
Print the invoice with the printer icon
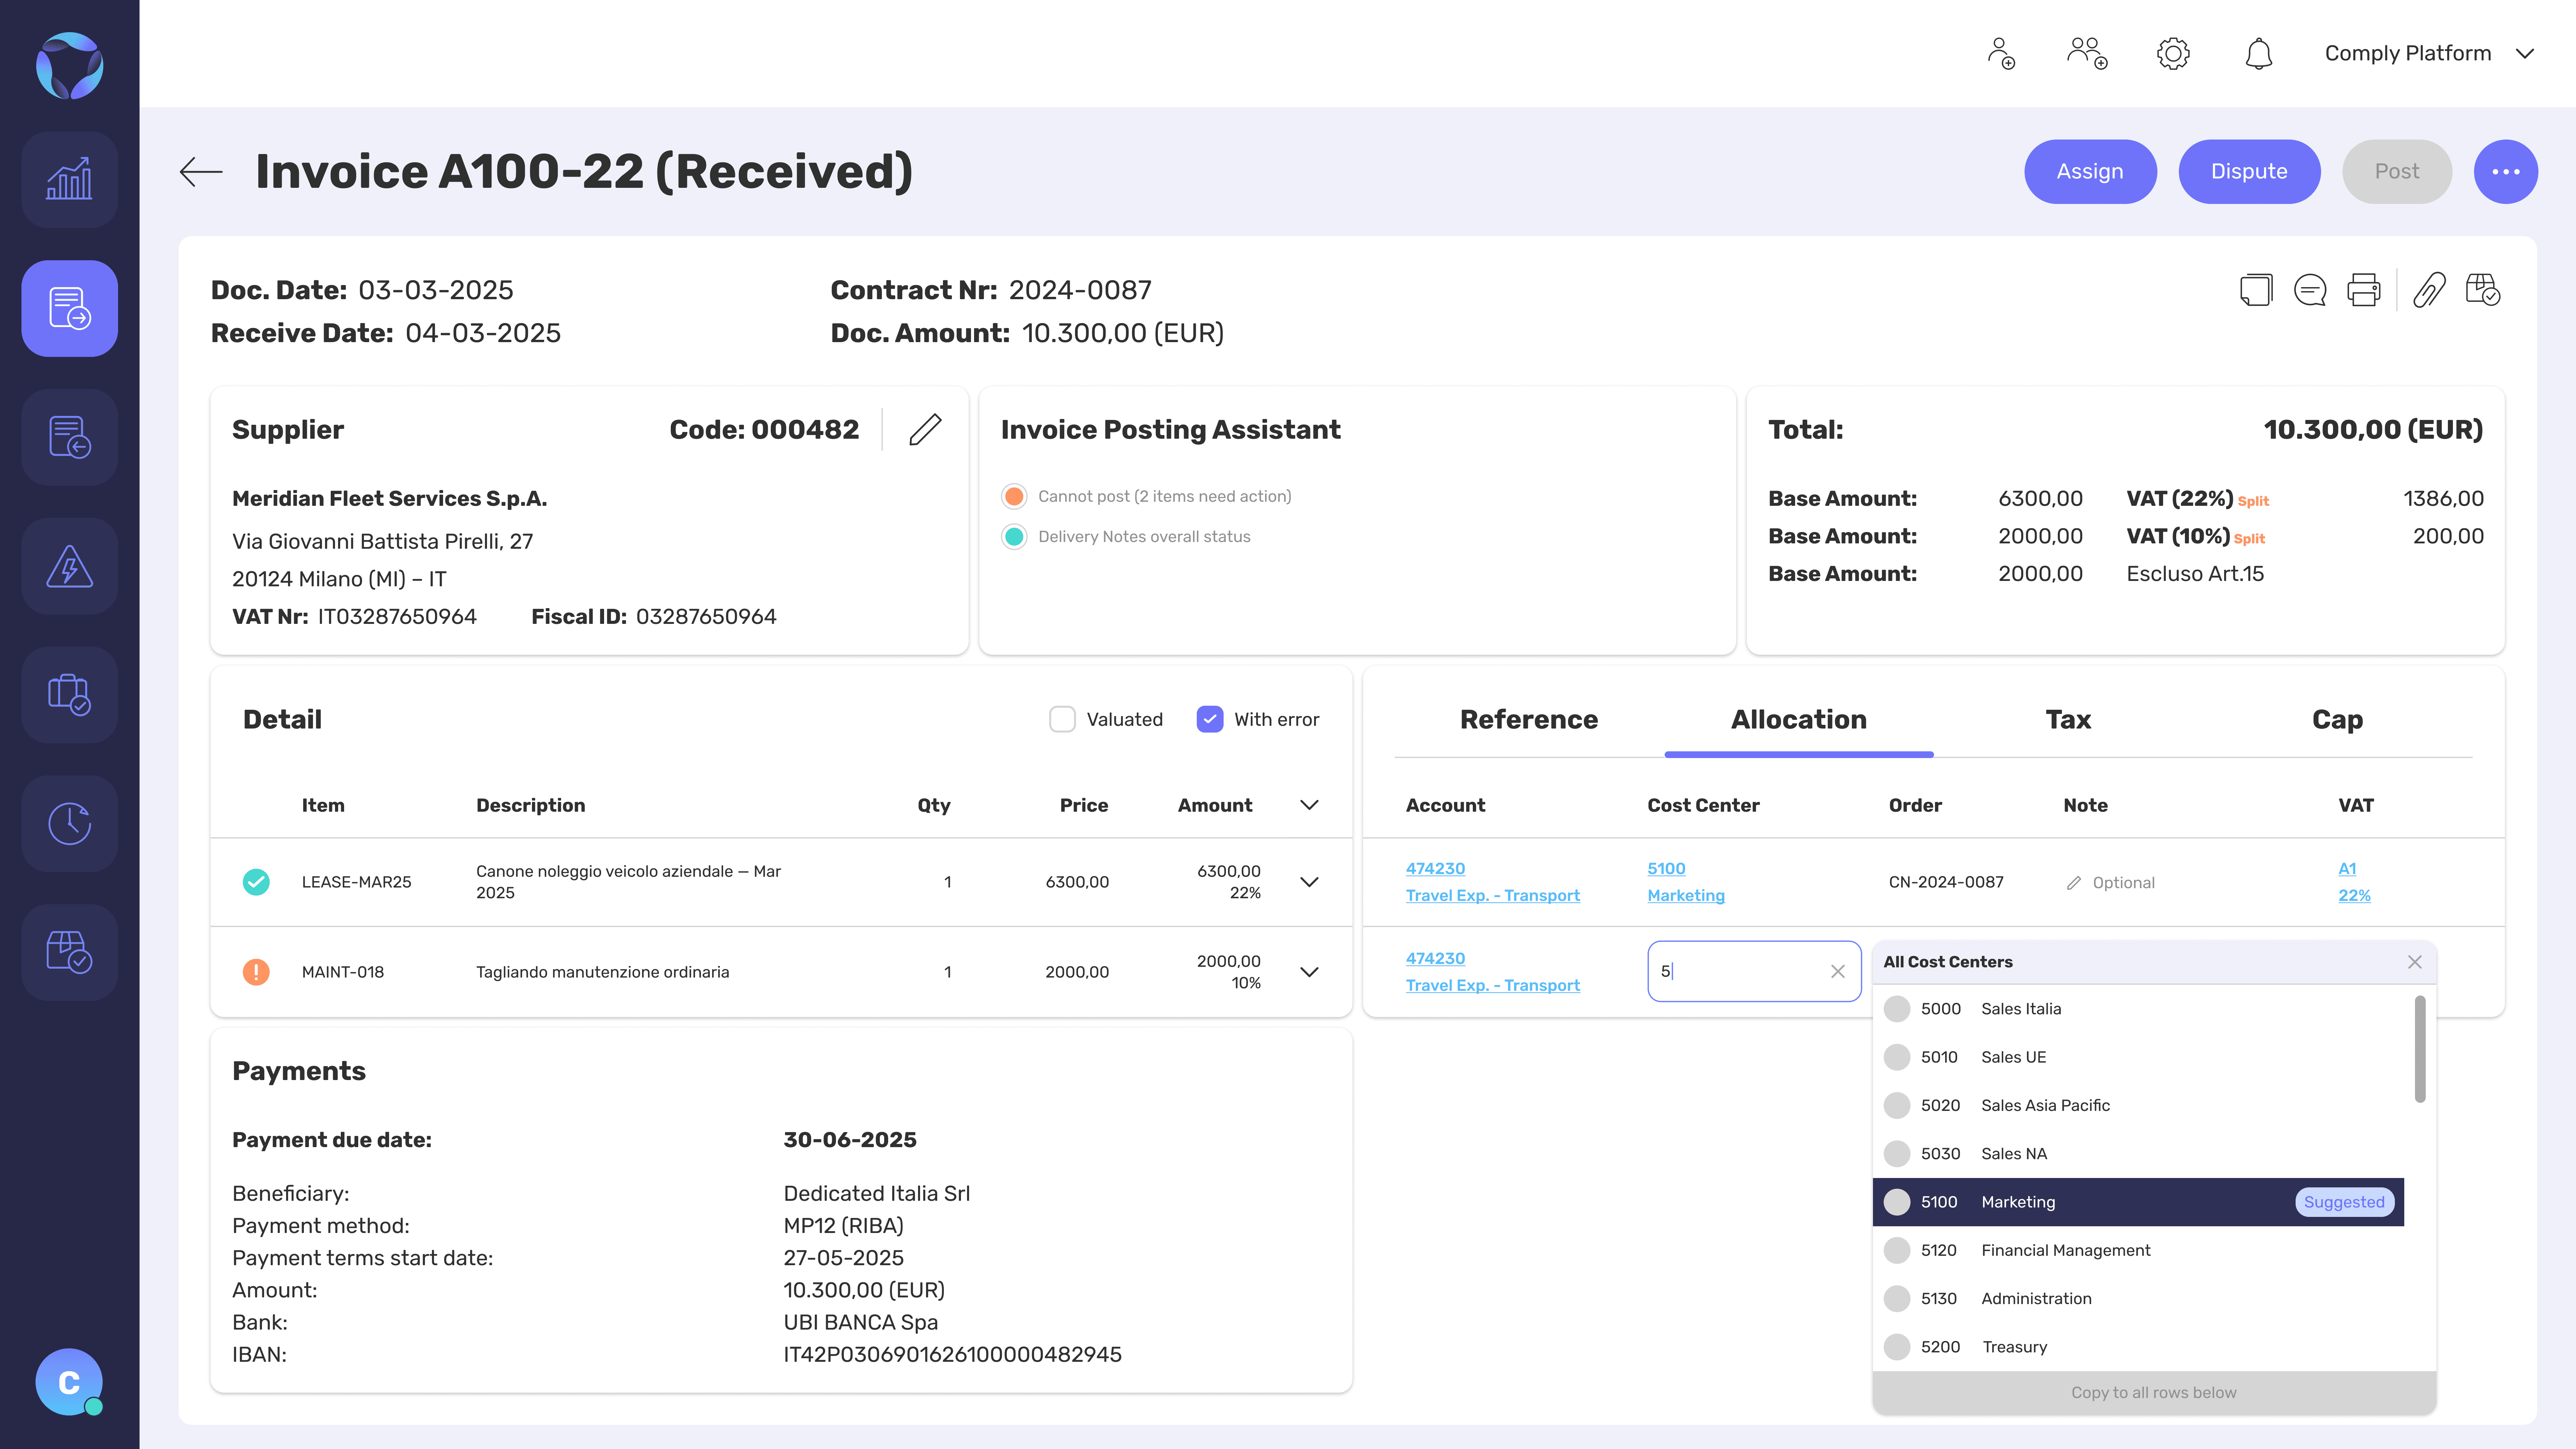[x=2364, y=290]
